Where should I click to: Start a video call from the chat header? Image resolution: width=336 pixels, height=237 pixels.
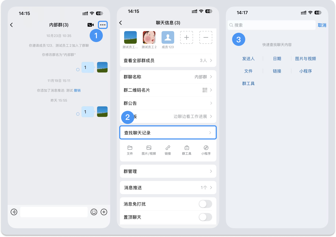(90, 25)
